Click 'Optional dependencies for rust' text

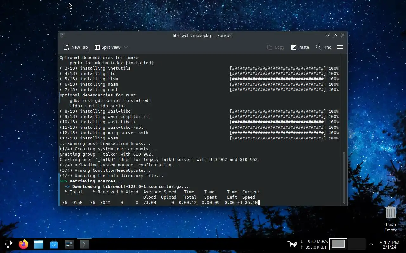[x=98, y=95]
